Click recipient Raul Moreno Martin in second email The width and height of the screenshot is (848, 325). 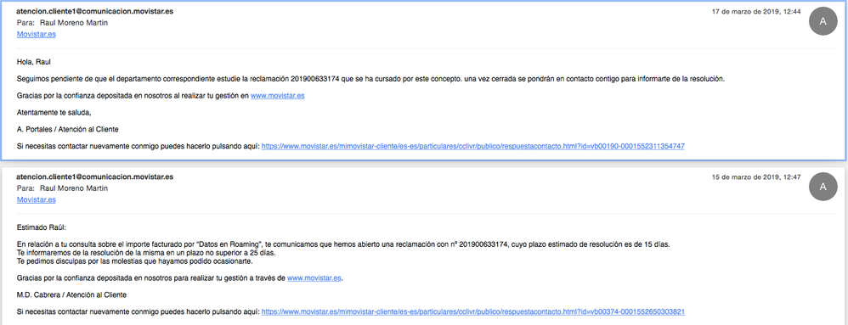[74, 188]
